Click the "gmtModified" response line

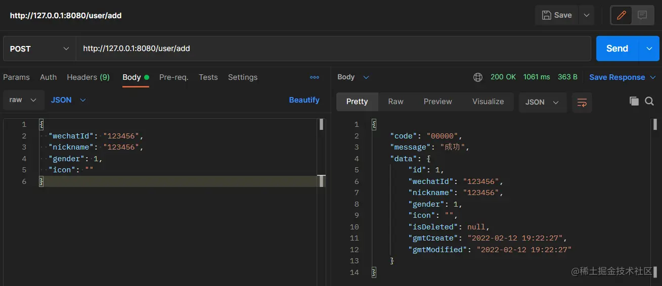(x=490, y=250)
